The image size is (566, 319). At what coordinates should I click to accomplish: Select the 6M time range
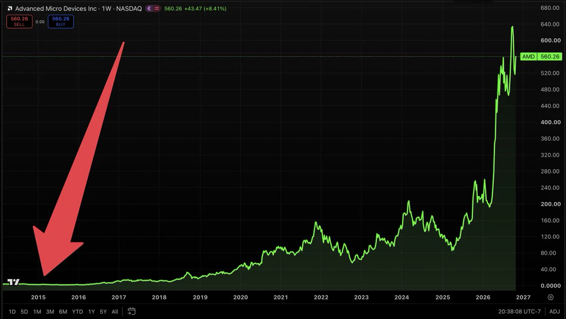coord(63,311)
